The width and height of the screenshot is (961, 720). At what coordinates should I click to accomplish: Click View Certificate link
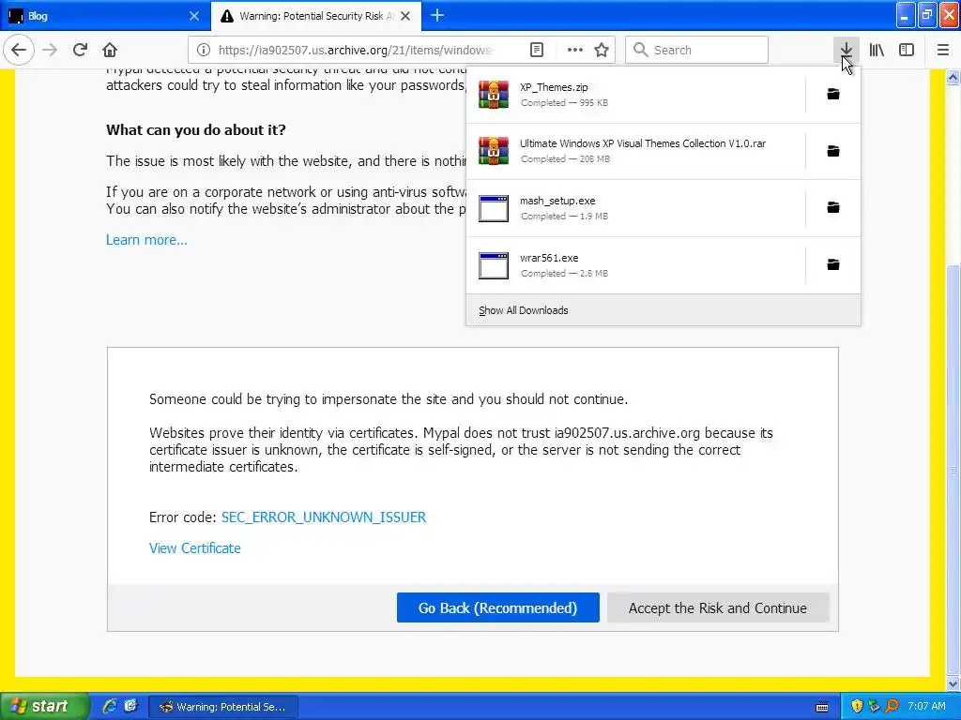tap(195, 548)
